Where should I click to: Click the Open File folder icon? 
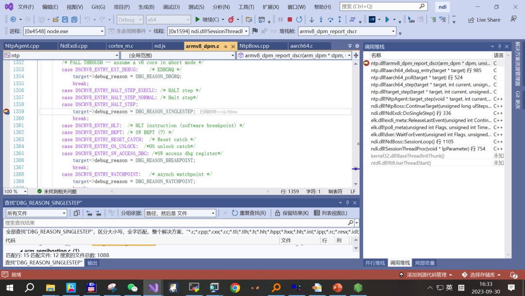pyautogui.click(x=55, y=20)
